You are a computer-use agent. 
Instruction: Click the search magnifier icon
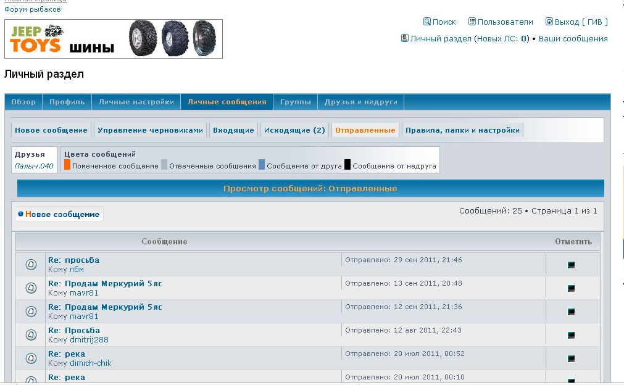pos(426,22)
